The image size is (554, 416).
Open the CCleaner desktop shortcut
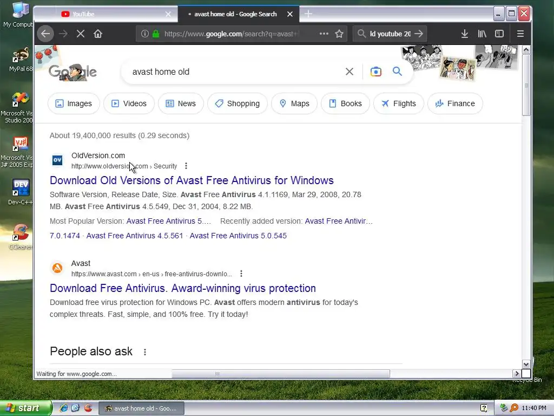click(x=20, y=237)
